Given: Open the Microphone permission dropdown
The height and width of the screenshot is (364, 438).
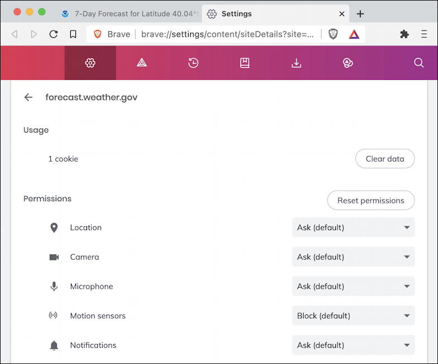Looking at the screenshot, I should click(353, 287).
